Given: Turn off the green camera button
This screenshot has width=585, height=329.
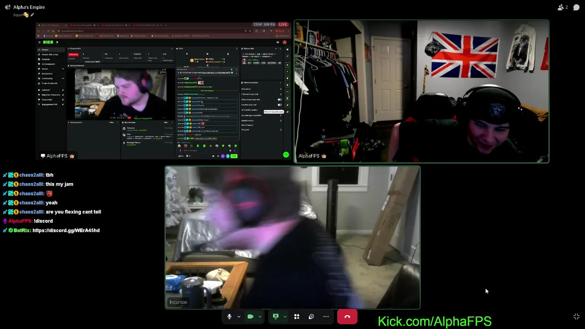Looking at the screenshot, I should point(250,316).
